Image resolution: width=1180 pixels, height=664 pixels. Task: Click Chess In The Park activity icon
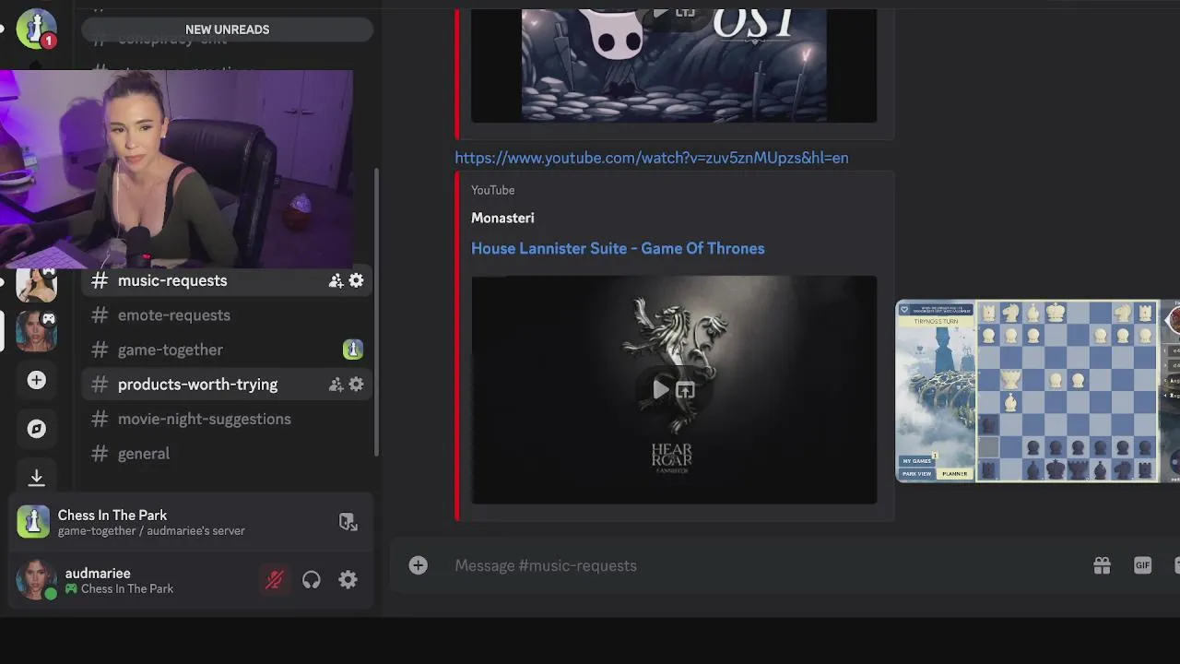(33, 522)
